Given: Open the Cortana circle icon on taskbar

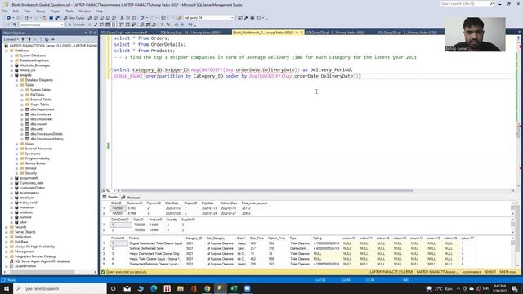Looking at the screenshot, I should click(x=114, y=288).
